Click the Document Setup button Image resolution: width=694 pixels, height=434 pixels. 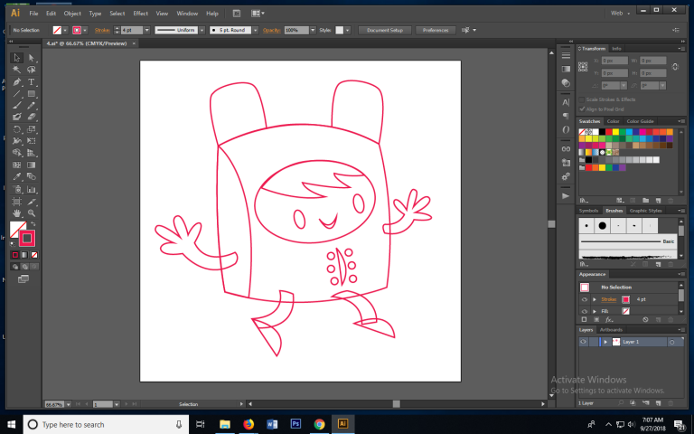click(385, 30)
